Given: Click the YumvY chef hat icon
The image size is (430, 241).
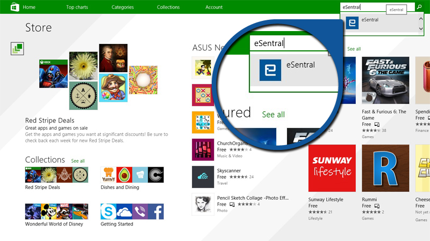Looking at the screenshot, I should 109,175.
